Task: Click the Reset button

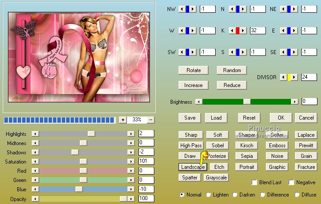Action: pyautogui.click(x=249, y=118)
